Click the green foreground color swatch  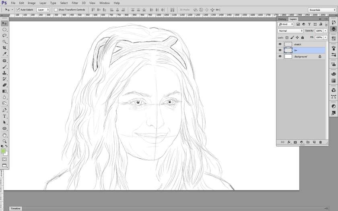click(3, 152)
